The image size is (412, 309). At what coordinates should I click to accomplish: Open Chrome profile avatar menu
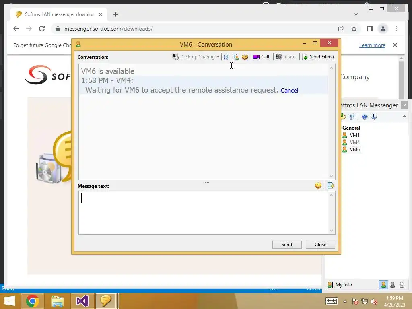[x=383, y=29]
